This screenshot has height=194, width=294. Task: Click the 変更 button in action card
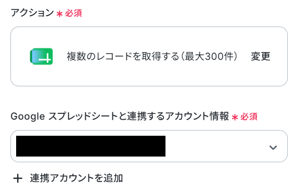click(261, 56)
